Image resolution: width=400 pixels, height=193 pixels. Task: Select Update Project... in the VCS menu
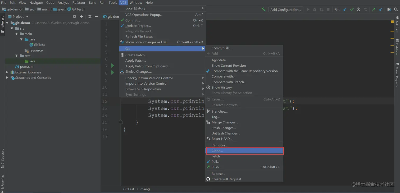coord(162,26)
